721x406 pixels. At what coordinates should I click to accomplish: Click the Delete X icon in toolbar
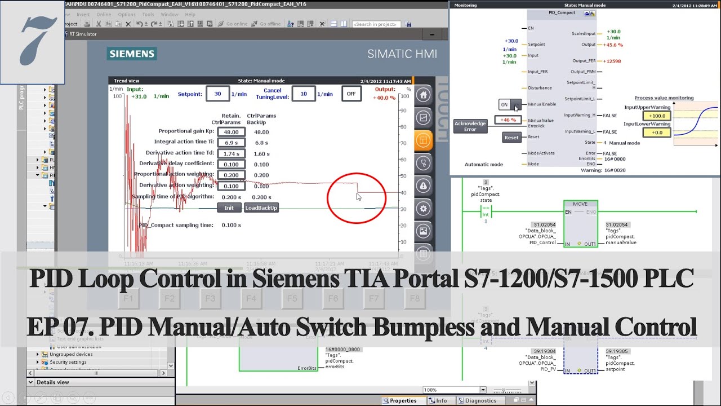coord(128,24)
